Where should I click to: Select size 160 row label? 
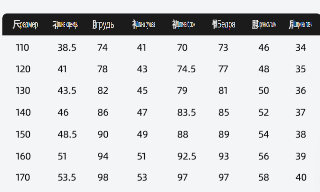click(23, 157)
